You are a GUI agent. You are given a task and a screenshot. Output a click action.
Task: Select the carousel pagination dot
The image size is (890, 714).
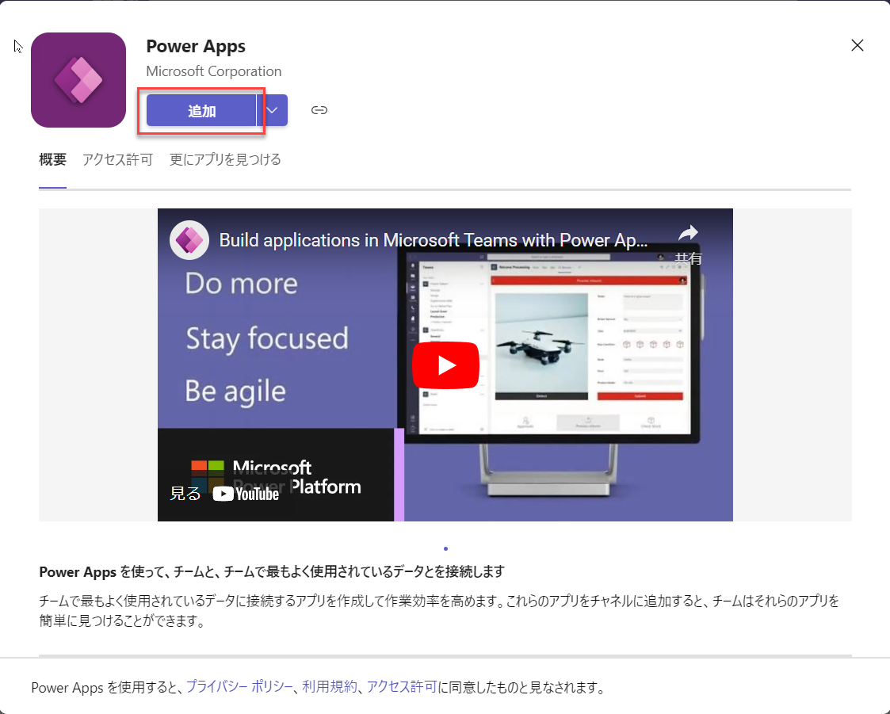445,549
